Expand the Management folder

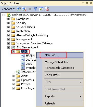[8, 39]
